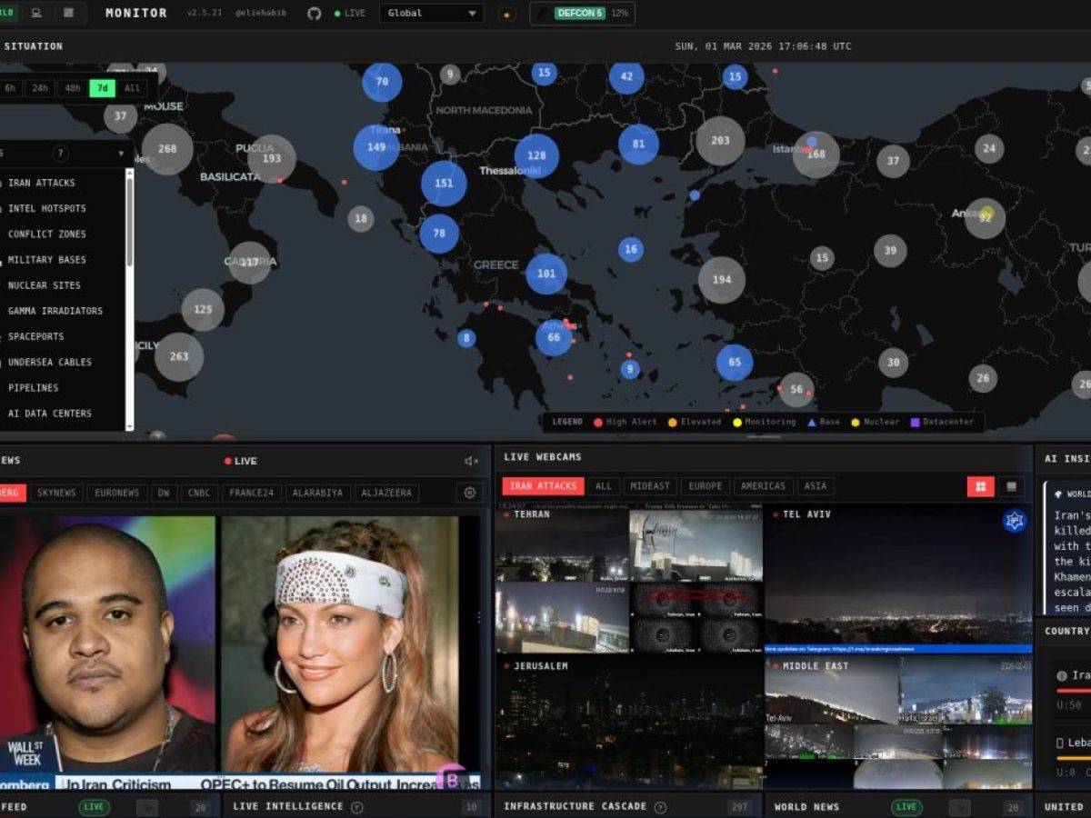Click the Live Intelligence help icon
This screenshot has height=818, width=1091.
357,807
